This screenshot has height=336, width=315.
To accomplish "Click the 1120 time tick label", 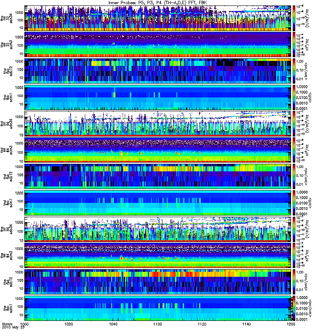I will (202, 324).
